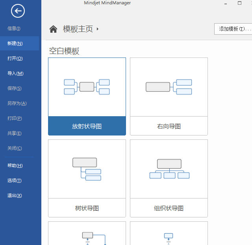This screenshot has height=245, width=252.
Task: Maximize the Mindjet MindManager window
Action: 239,3
